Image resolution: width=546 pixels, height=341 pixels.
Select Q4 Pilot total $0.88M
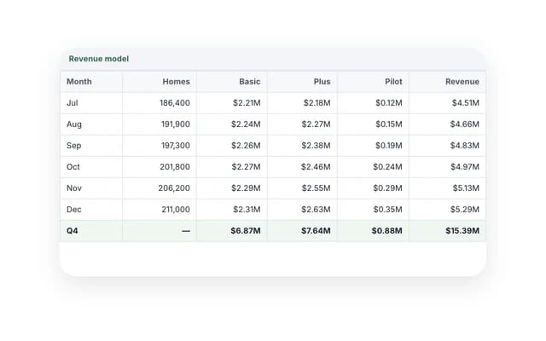(386, 231)
